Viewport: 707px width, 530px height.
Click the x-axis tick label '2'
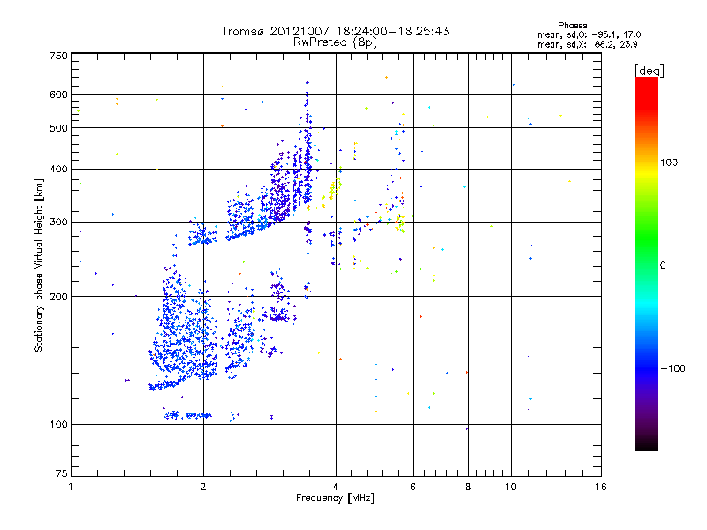click(203, 487)
